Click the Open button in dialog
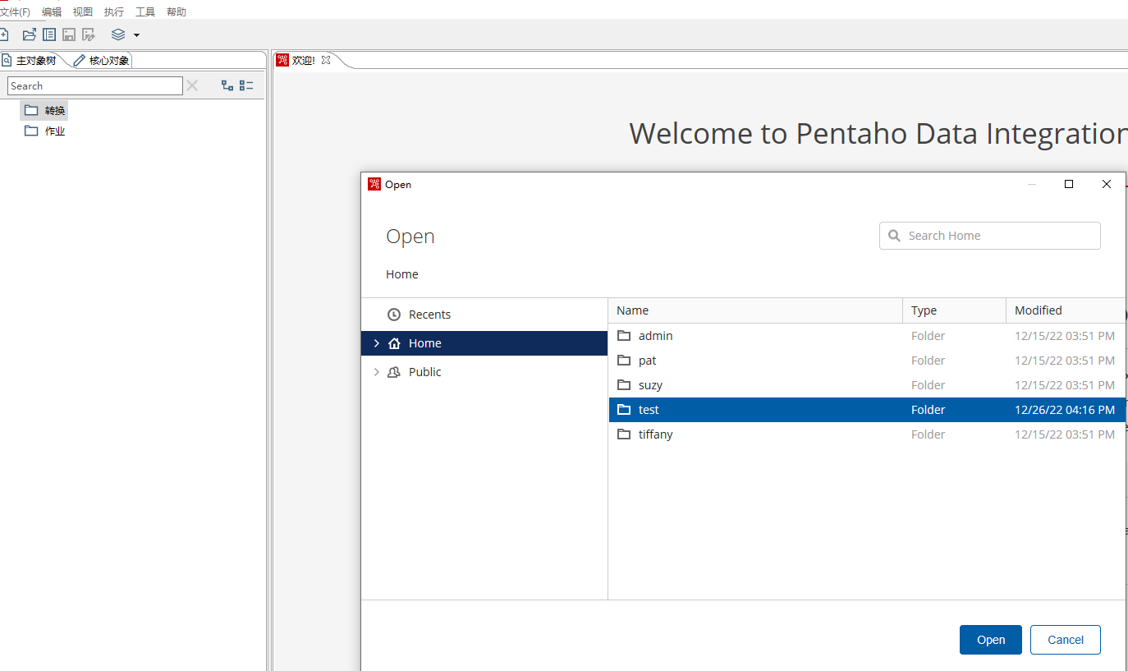The width and height of the screenshot is (1128, 671). coord(990,640)
